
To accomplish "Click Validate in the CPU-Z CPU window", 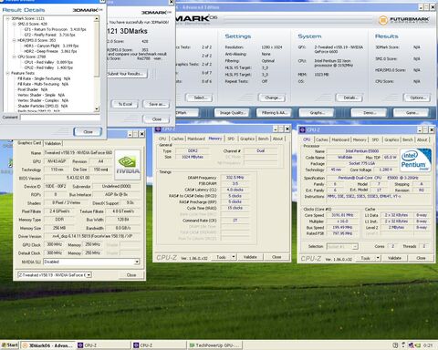I will [394, 258].
